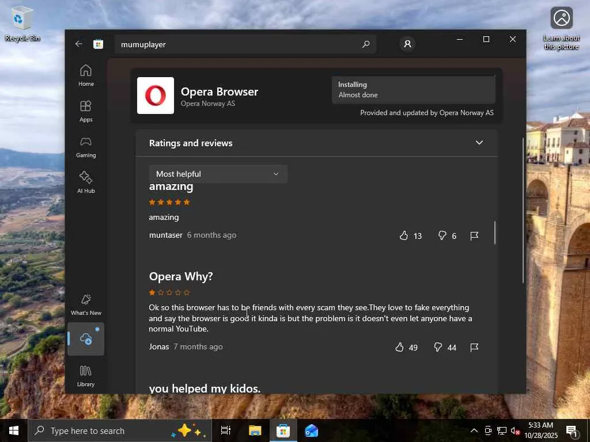Click the Store page vertical scrollbar
Screen dimensions: 590x442
(x=523, y=211)
